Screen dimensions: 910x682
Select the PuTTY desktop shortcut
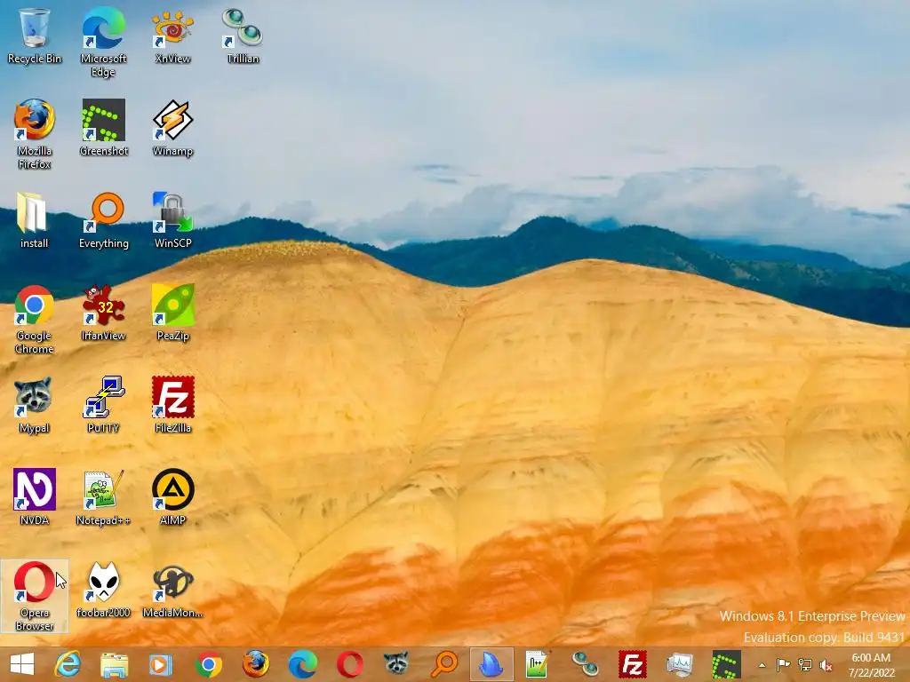point(103,405)
